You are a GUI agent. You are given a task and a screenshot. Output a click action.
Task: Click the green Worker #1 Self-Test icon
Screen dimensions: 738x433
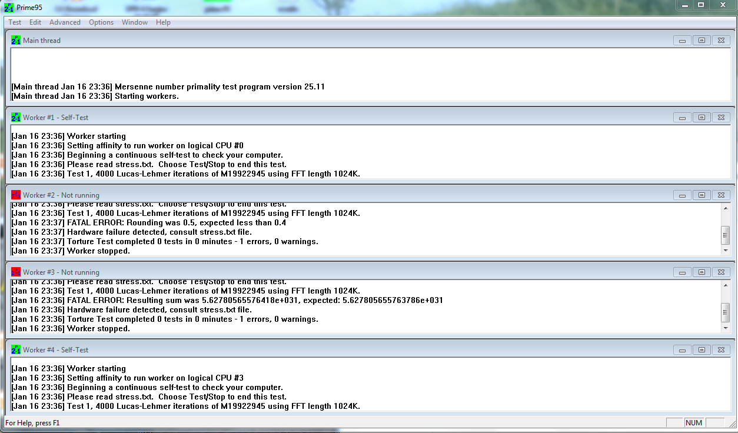point(16,118)
